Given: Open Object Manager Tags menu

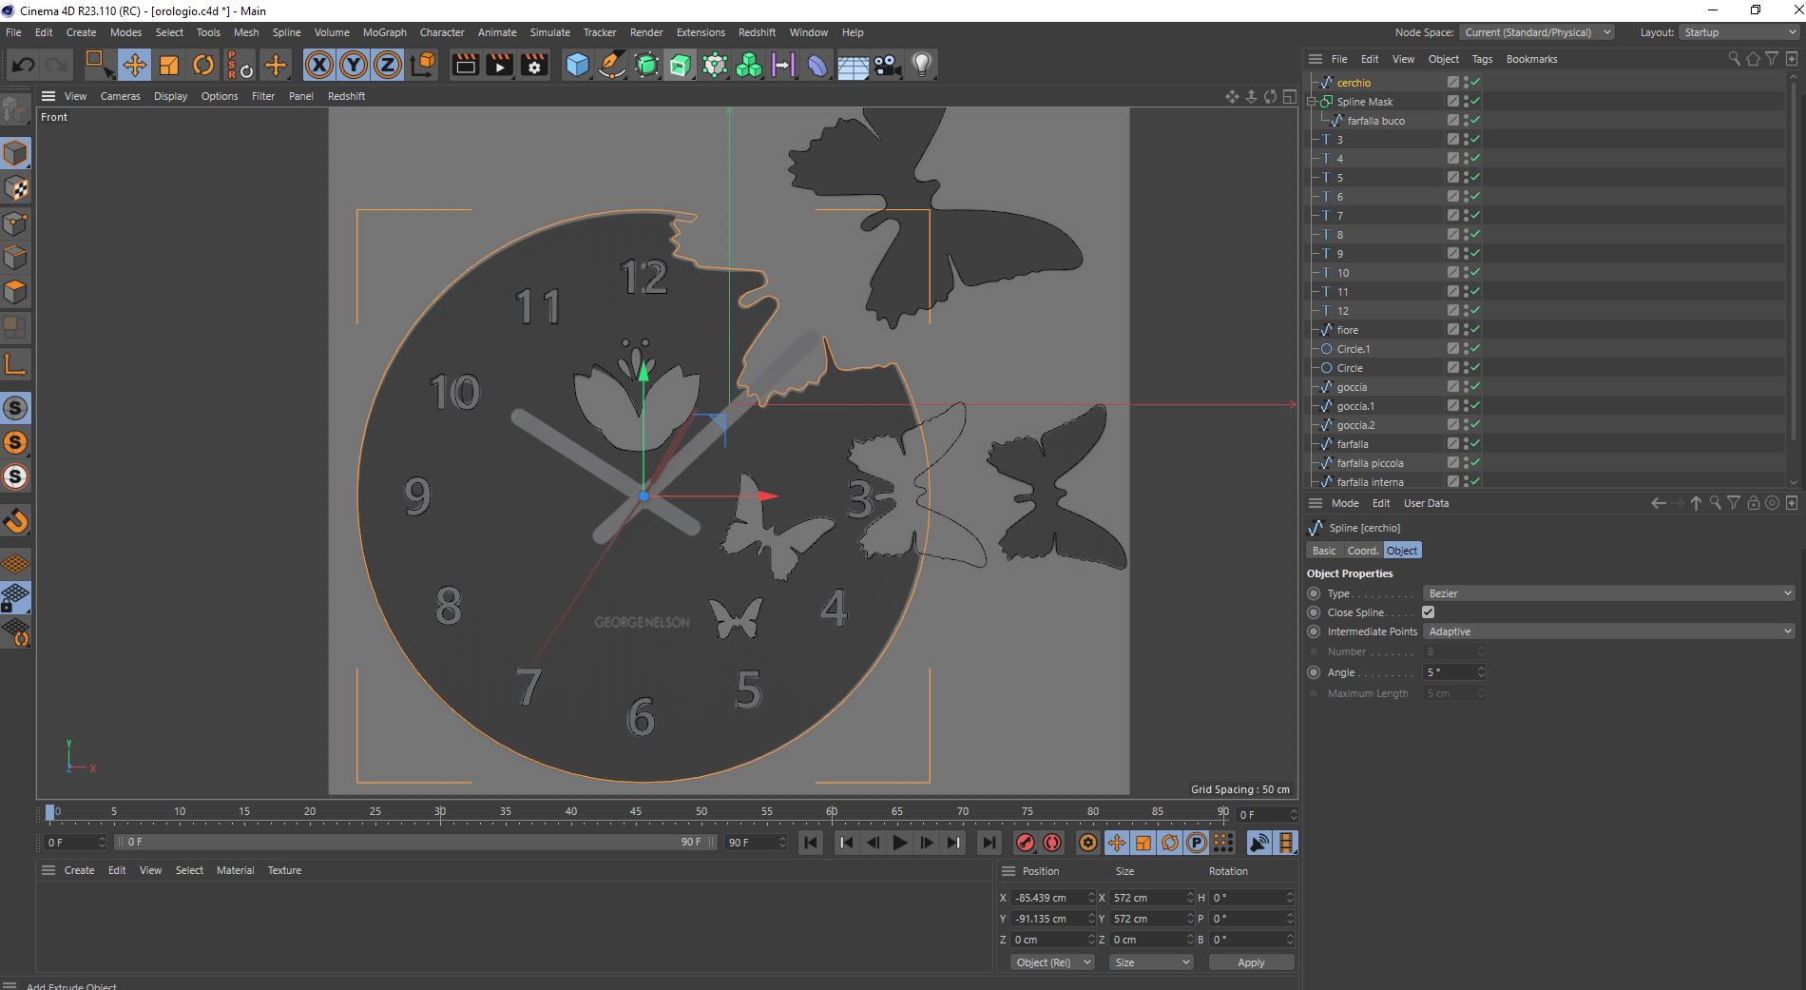Looking at the screenshot, I should coord(1482,59).
